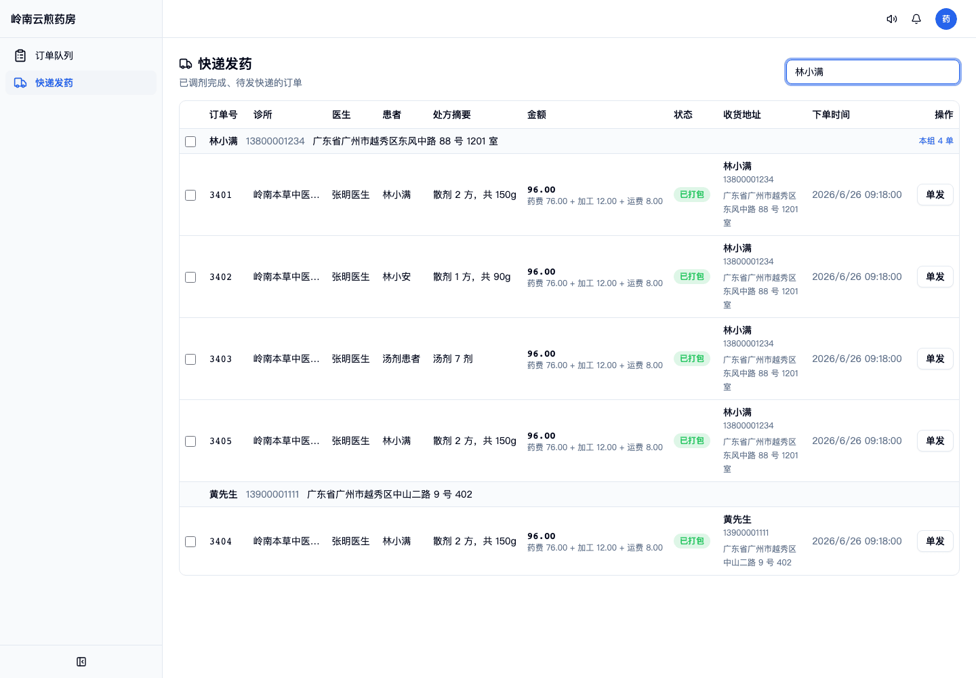Image resolution: width=976 pixels, height=678 pixels.
Task: Click order number 3402
Action: click(221, 277)
